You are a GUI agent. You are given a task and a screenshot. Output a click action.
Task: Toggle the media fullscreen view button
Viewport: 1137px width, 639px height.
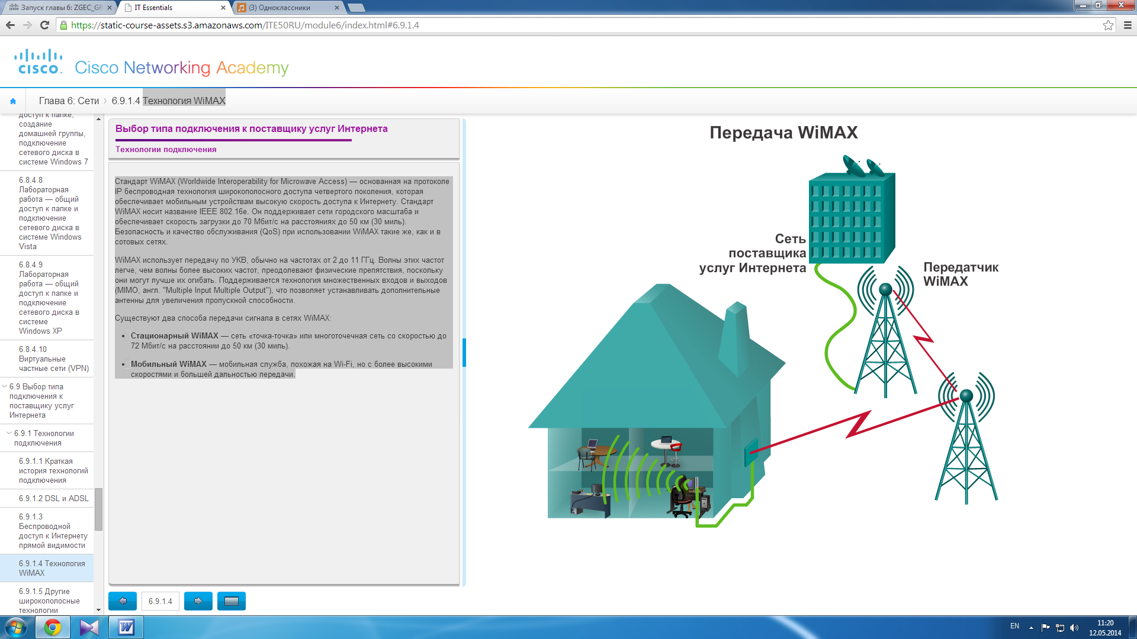pos(232,601)
